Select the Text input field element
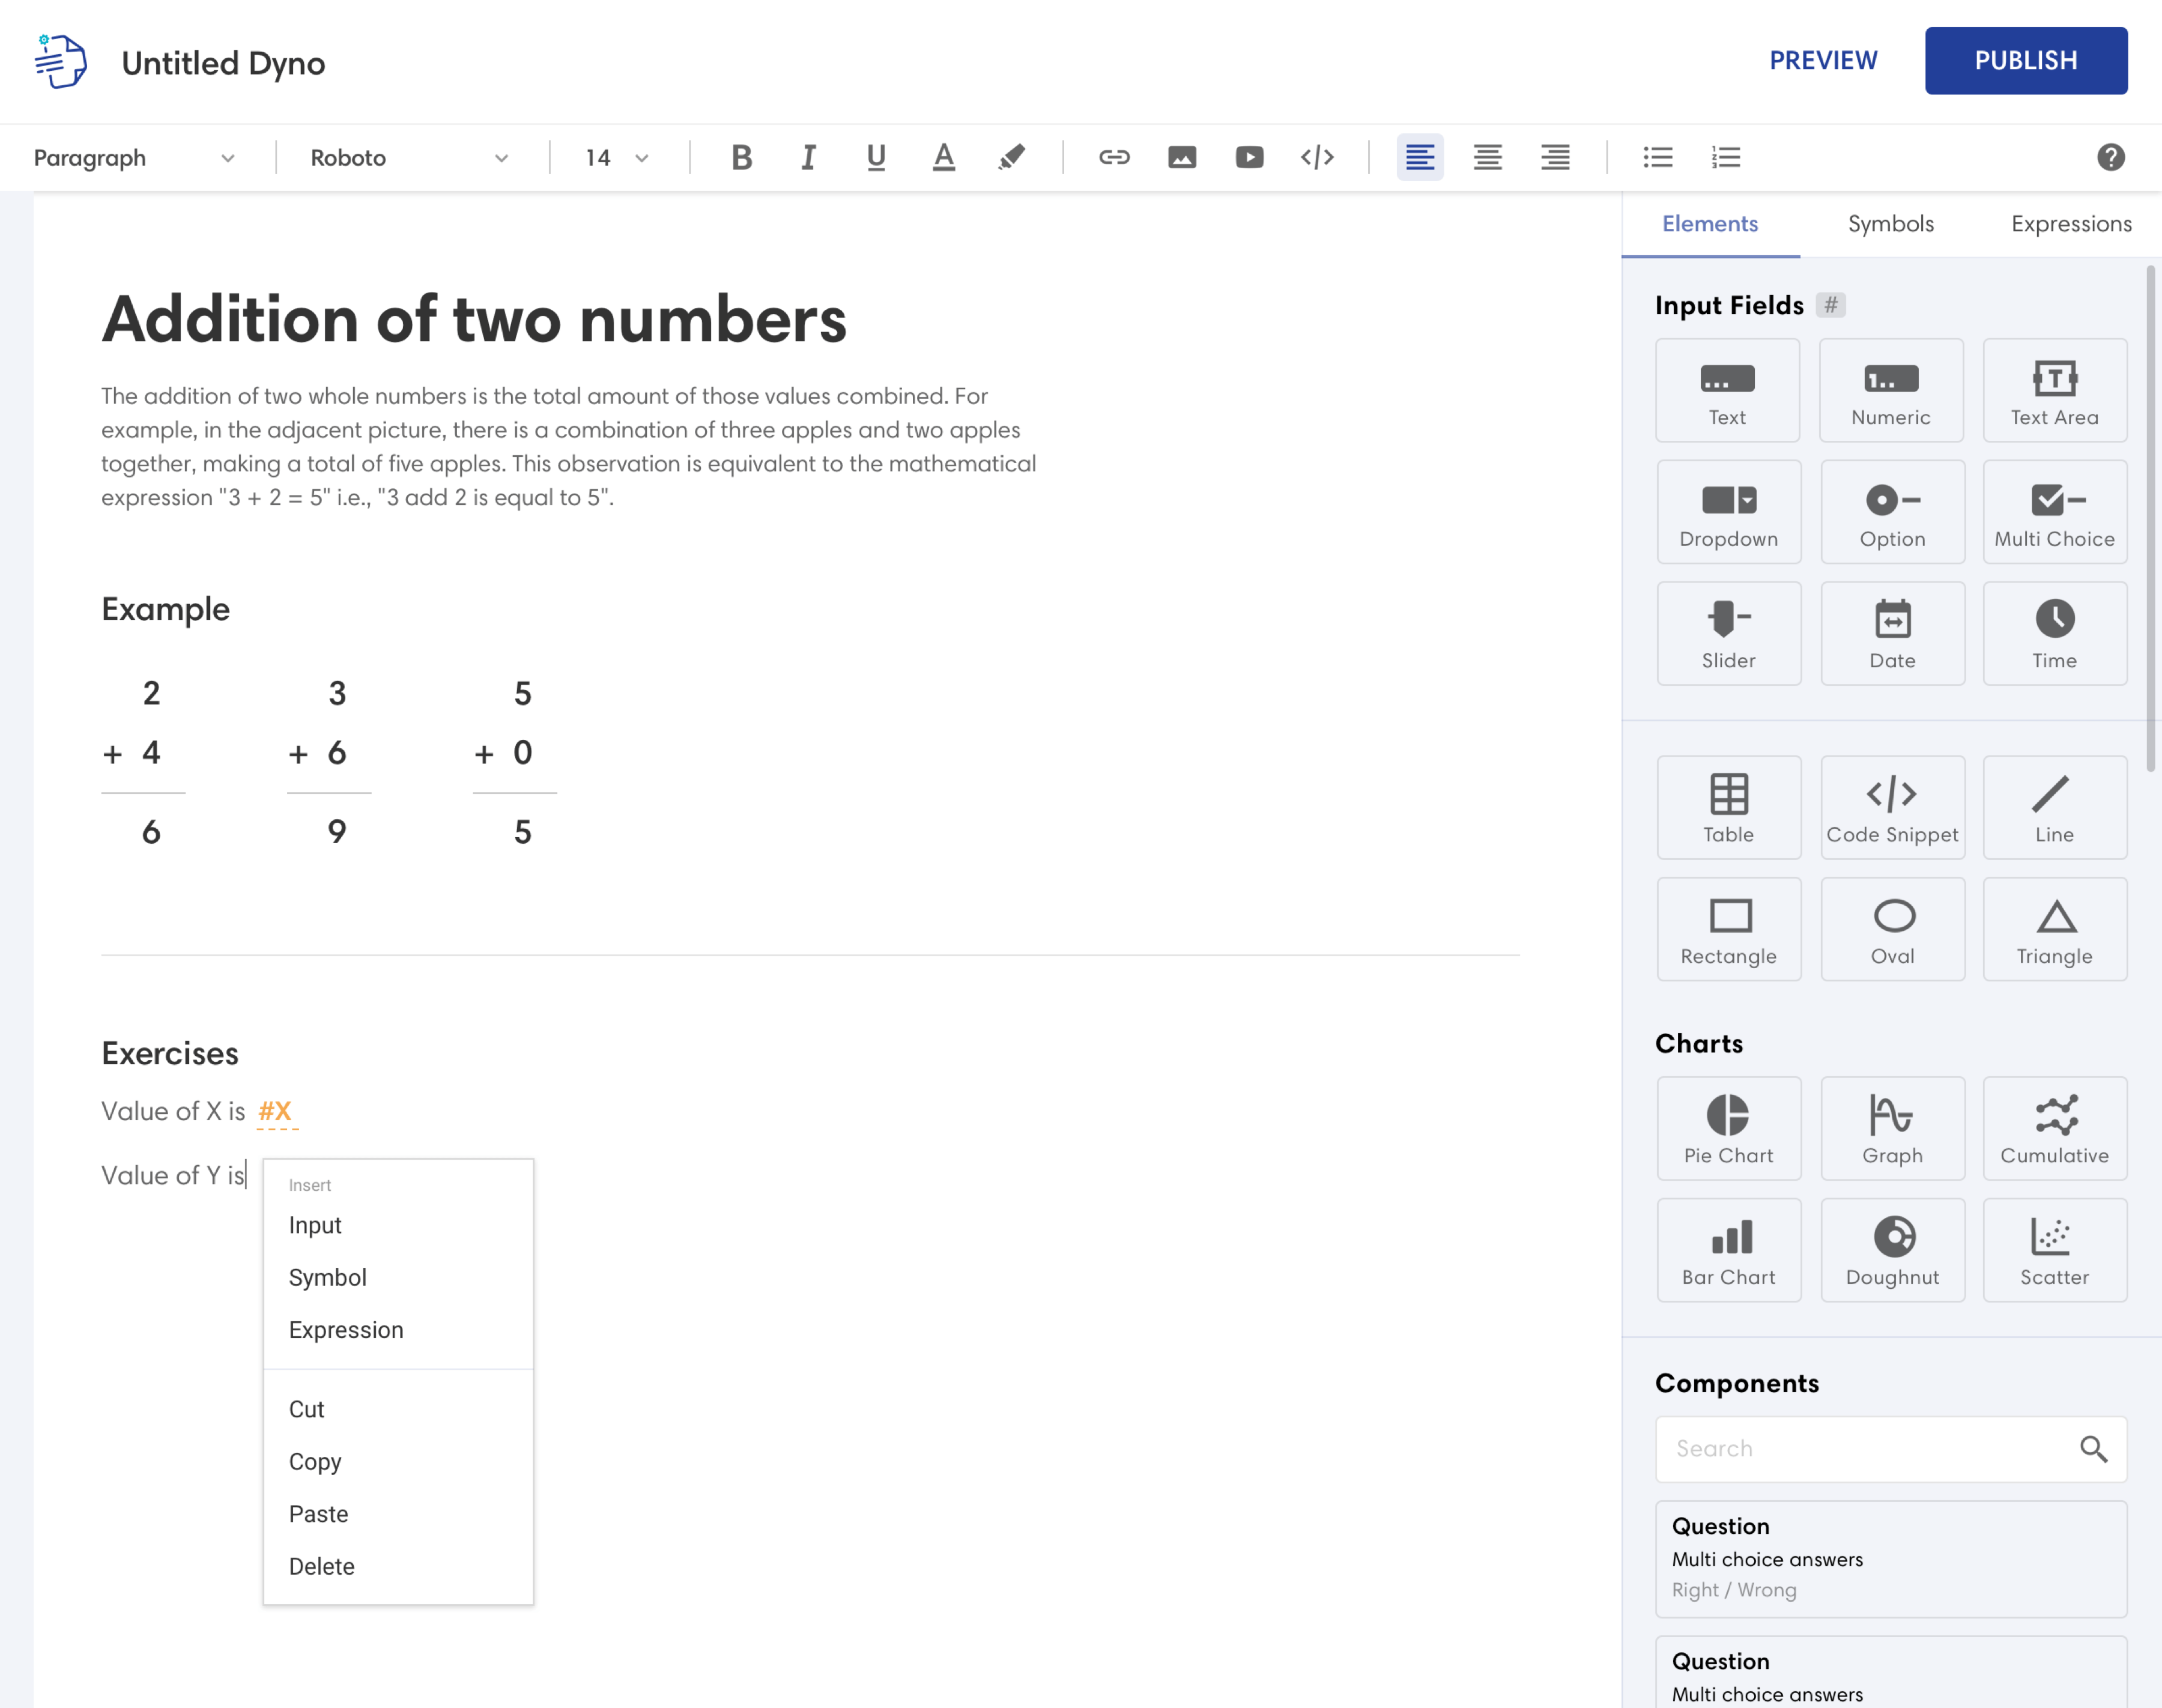The image size is (2162, 1708). click(1727, 390)
